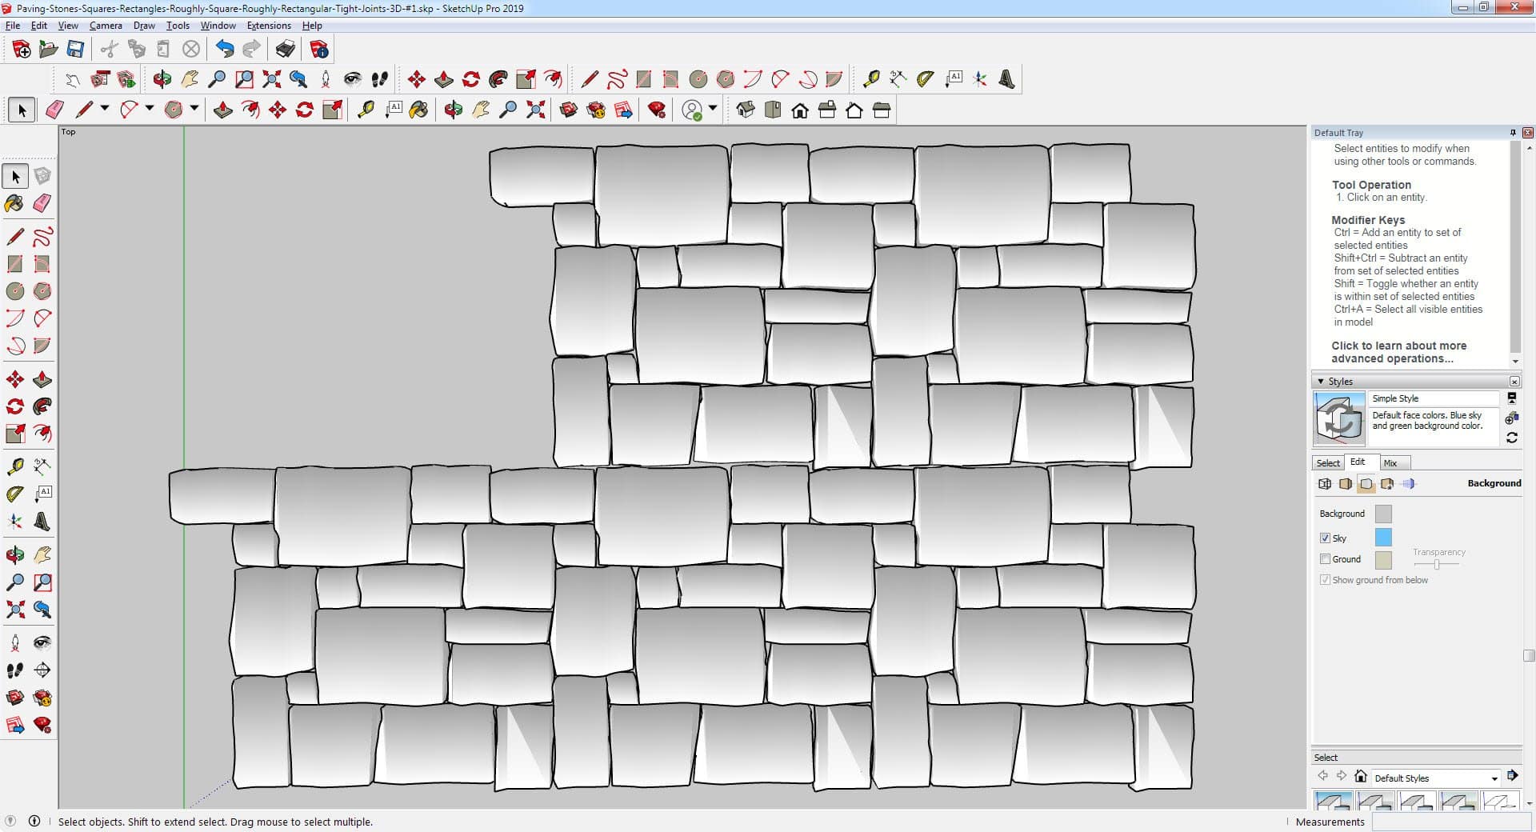Open the Extensions menu
Viewport: 1536px width, 832px height.
pos(269,26)
